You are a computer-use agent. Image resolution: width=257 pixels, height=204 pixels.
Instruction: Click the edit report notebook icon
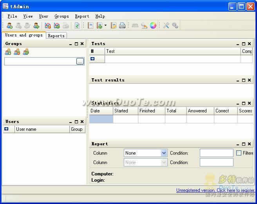(x=114, y=25)
